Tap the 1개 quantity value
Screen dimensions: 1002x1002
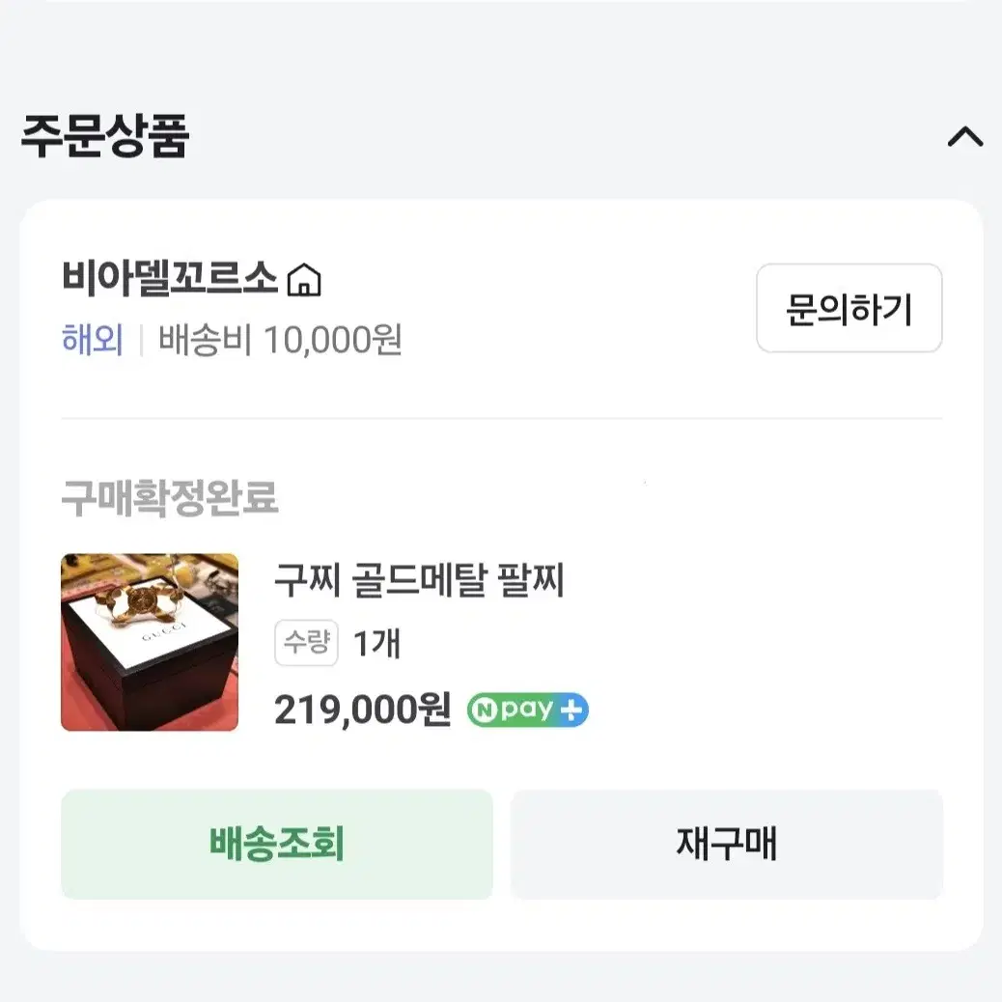[377, 643]
